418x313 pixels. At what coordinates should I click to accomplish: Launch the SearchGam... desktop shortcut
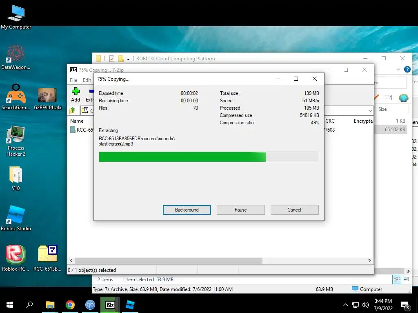pos(16,97)
